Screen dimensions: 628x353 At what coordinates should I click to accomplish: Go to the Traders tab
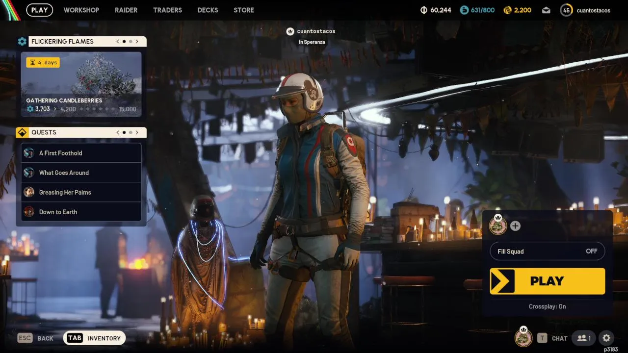coord(167,10)
